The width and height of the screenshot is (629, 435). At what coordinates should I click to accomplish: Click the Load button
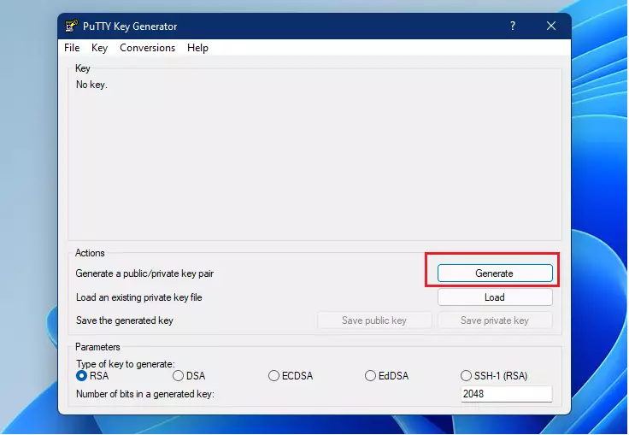[x=495, y=297]
